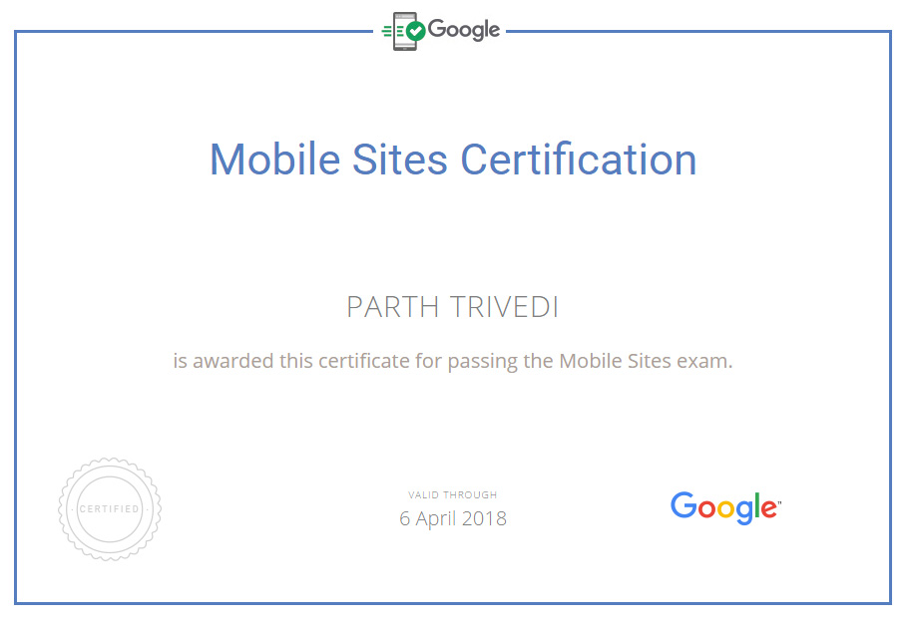Click the date 6 April 2018
Screen dimensions: 915x627
(453, 518)
